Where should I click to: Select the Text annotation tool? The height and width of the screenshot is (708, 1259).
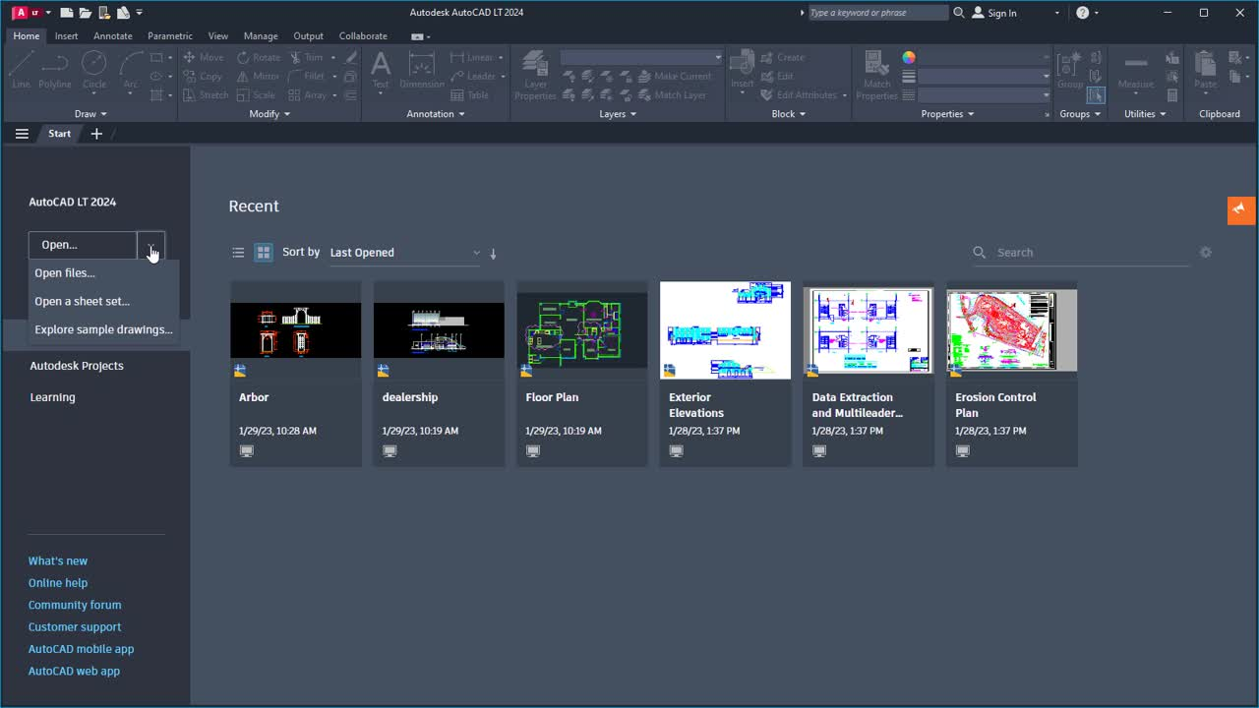tap(381, 71)
